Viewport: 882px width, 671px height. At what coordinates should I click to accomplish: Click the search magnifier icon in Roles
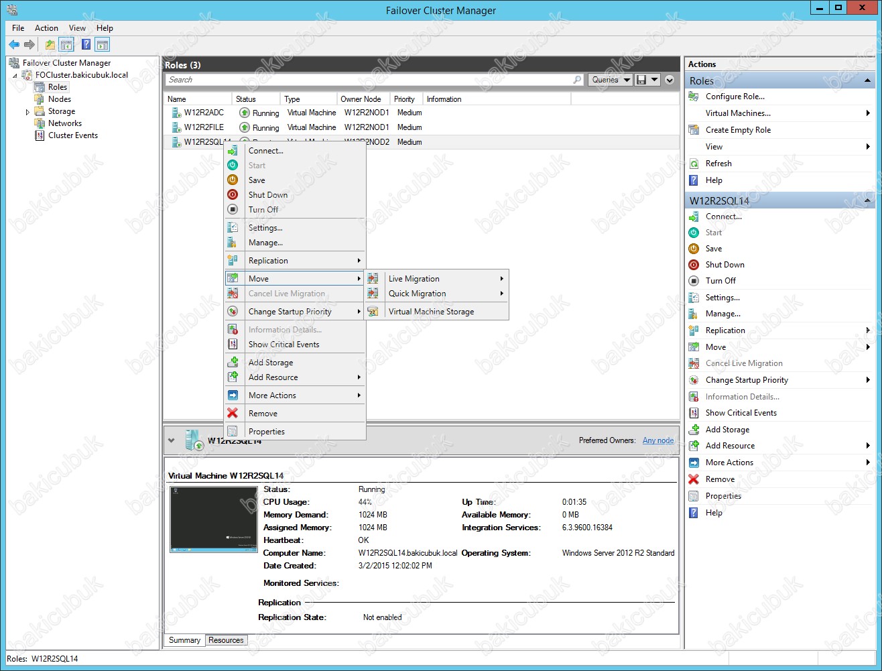[577, 80]
